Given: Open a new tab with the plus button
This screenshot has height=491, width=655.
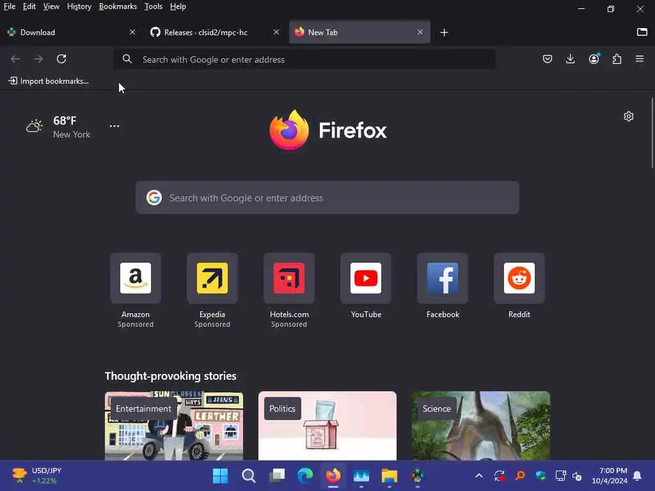Looking at the screenshot, I should pos(444,32).
